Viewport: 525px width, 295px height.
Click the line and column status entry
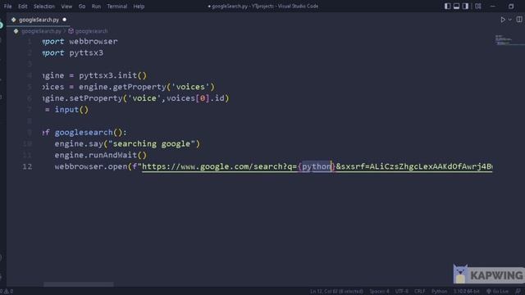[336, 292]
